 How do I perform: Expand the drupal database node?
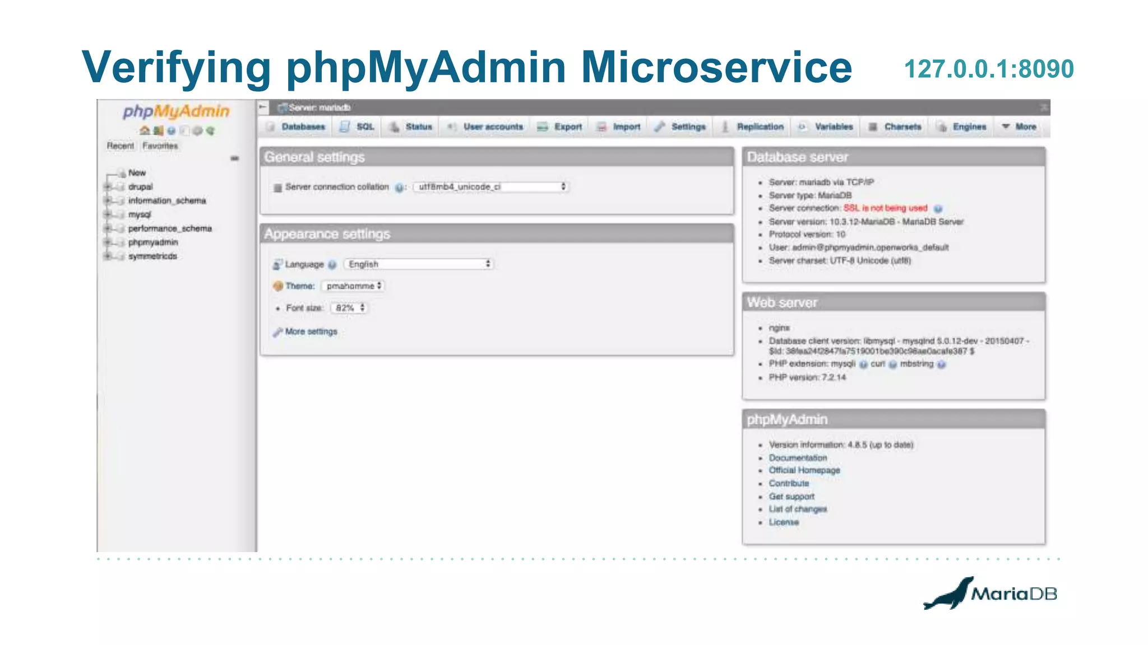pos(108,186)
